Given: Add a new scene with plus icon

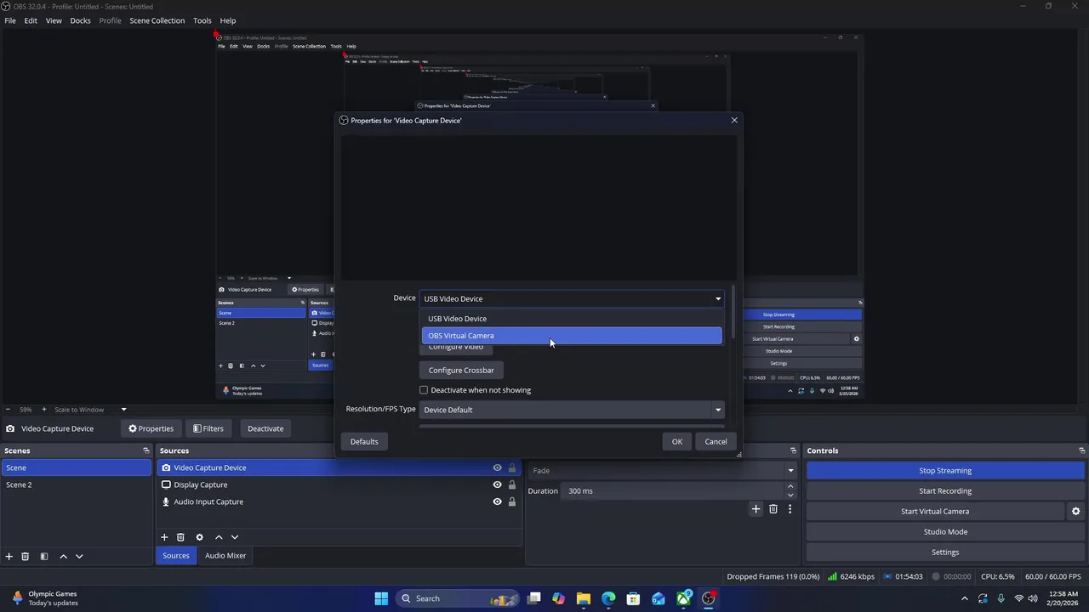Looking at the screenshot, I should click(x=9, y=556).
